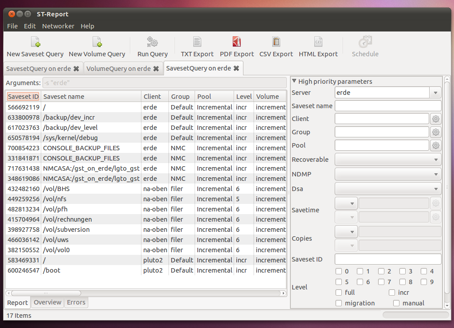Sort by the Saveset ID column header
The height and width of the screenshot is (328, 454).
23,96
